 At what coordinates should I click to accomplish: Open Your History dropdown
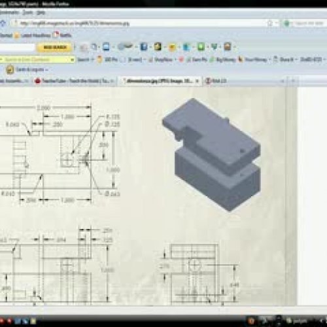(x=254, y=60)
